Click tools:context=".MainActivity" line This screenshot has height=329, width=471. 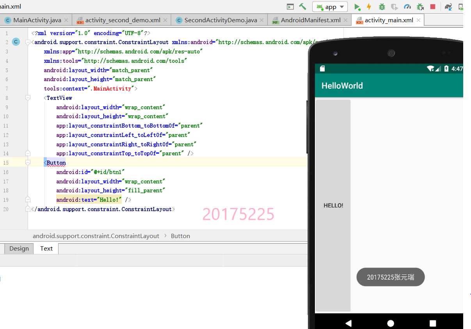coord(91,89)
